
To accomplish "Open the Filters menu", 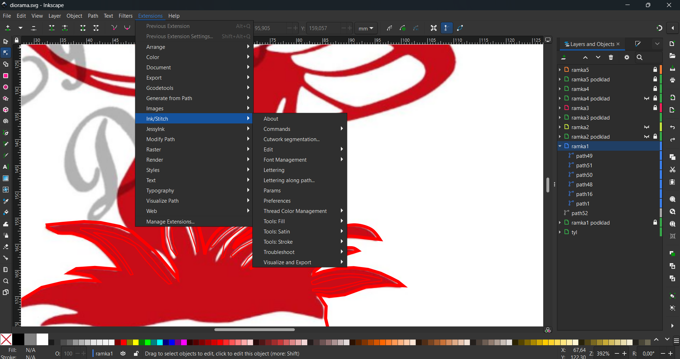I will pos(125,16).
